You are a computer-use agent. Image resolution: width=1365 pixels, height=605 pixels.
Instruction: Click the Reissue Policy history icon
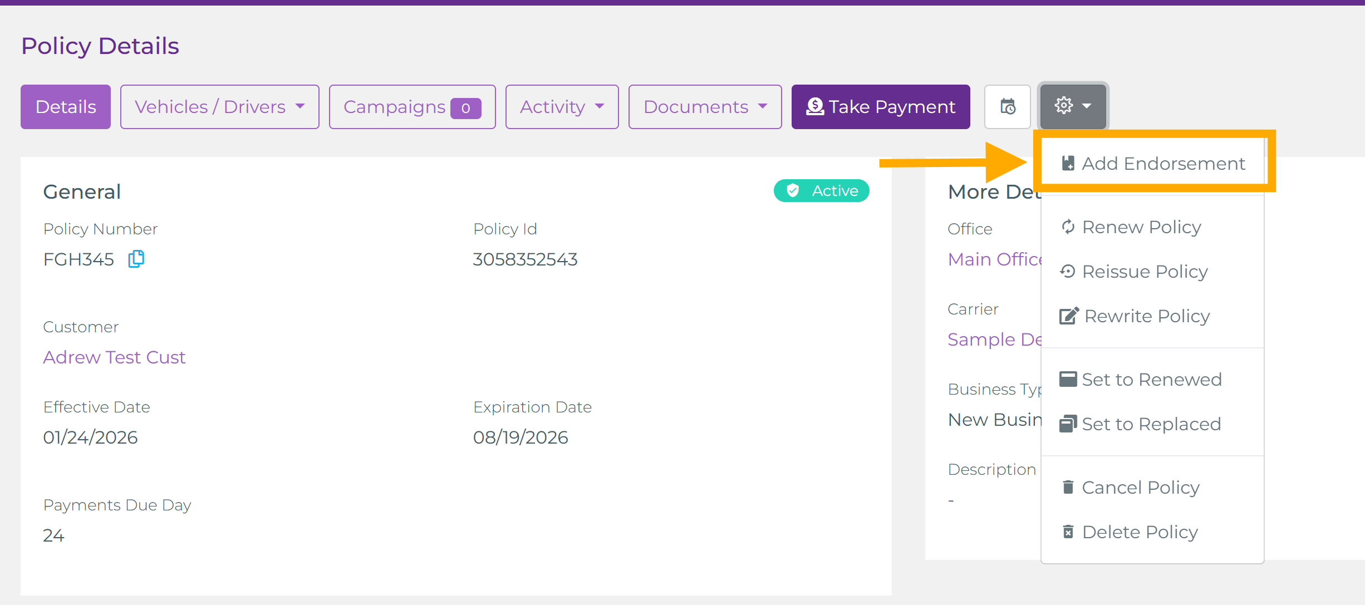tap(1068, 272)
